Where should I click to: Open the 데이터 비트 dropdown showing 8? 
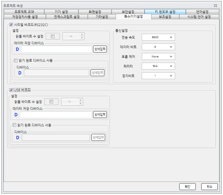(158, 47)
